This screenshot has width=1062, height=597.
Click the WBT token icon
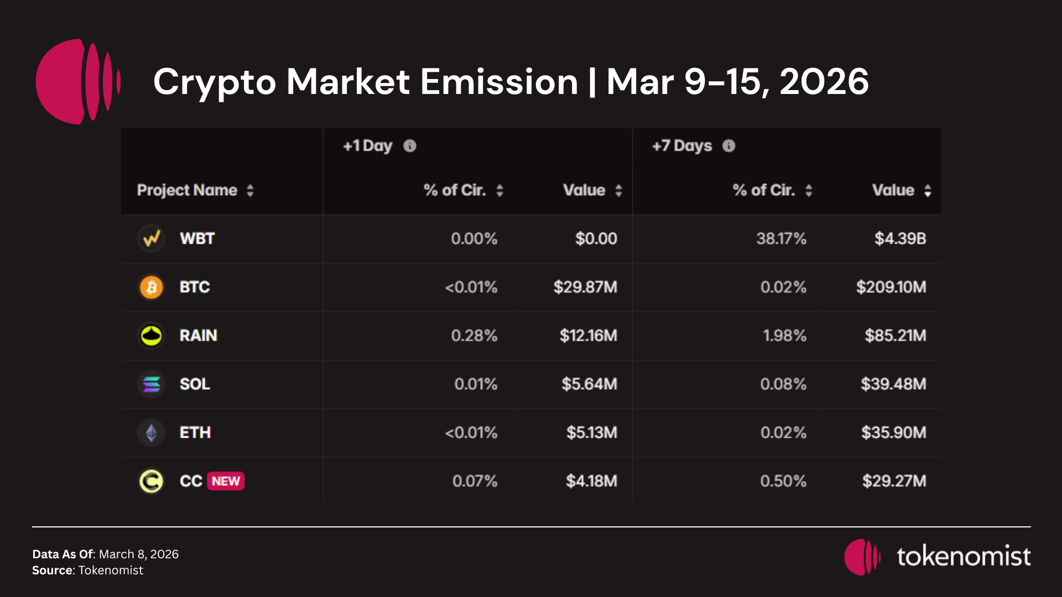(151, 239)
